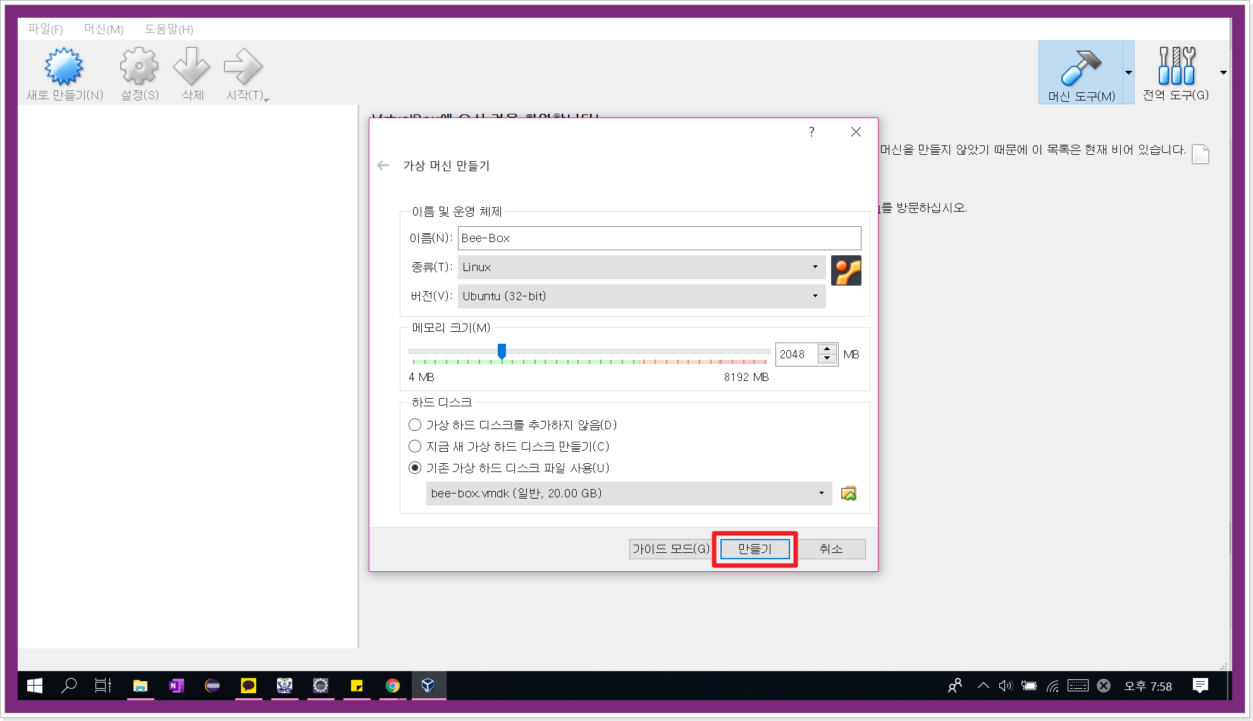Screen dimensions: 1253x721
Task: Open the File (파일) menu
Action: 45,29
